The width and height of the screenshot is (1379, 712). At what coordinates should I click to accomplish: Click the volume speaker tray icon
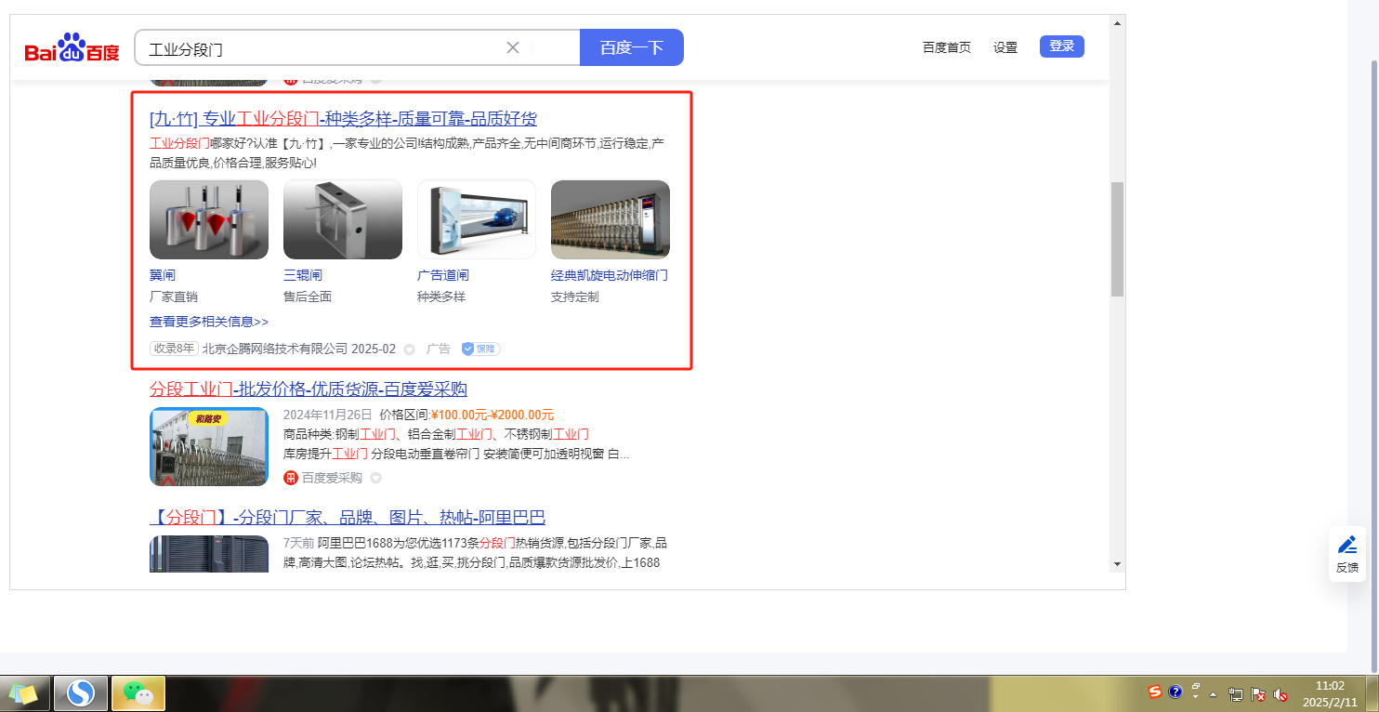pos(1280,693)
